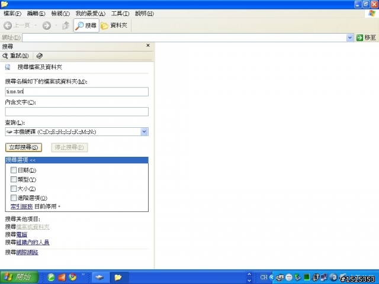This screenshot has height=284, width=379.
Task: Open Back button history dropdown arrow
Action: [36, 25]
